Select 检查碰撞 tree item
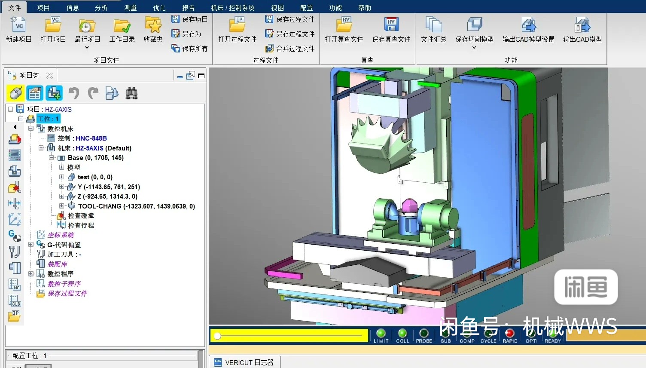This screenshot has height=368, width=646. coord(81,216)
